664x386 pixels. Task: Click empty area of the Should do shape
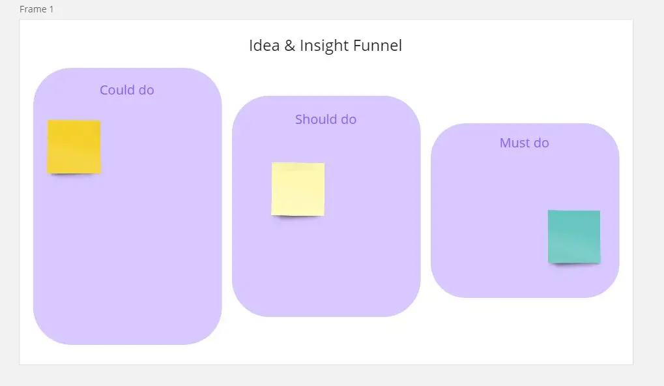point(365,261)
